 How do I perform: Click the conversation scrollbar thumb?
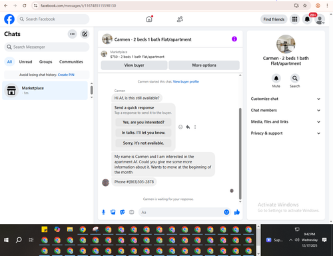pyautogui.click(x=240, y=153)
